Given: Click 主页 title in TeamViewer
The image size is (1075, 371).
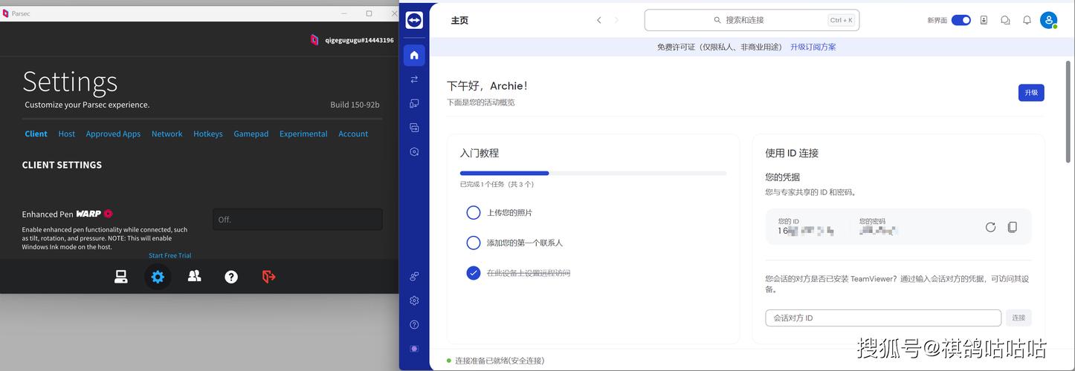Looking at the screenshot, I should 459,21.
